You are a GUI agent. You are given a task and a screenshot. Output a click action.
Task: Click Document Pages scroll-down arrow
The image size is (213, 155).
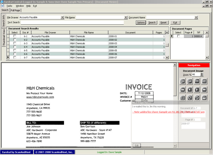click(207, 57)
